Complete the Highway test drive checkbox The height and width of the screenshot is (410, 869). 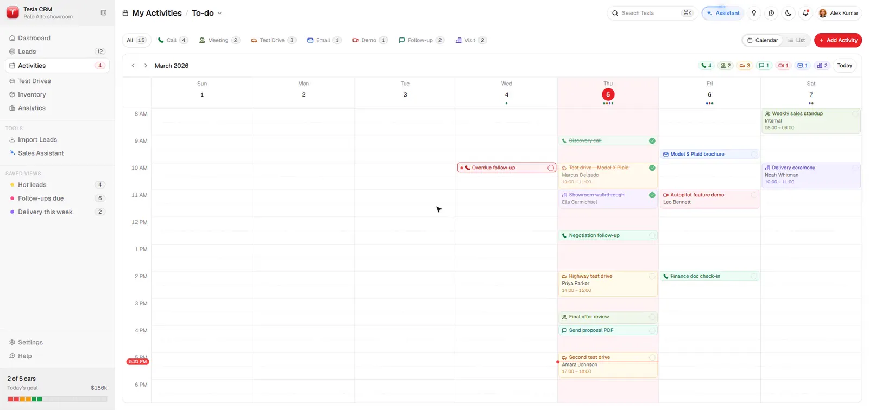(652, 277)
